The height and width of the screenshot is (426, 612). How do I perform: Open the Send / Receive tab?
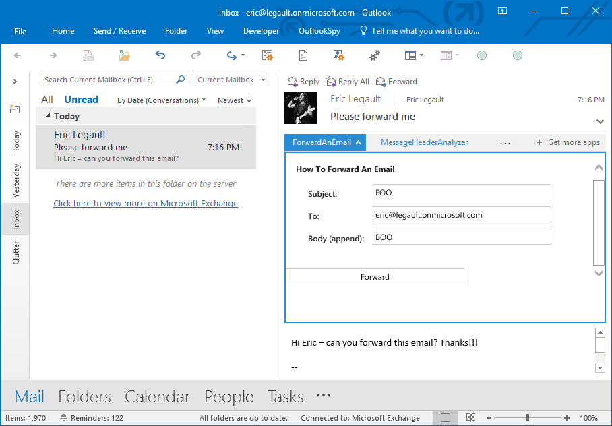point(119,31)
